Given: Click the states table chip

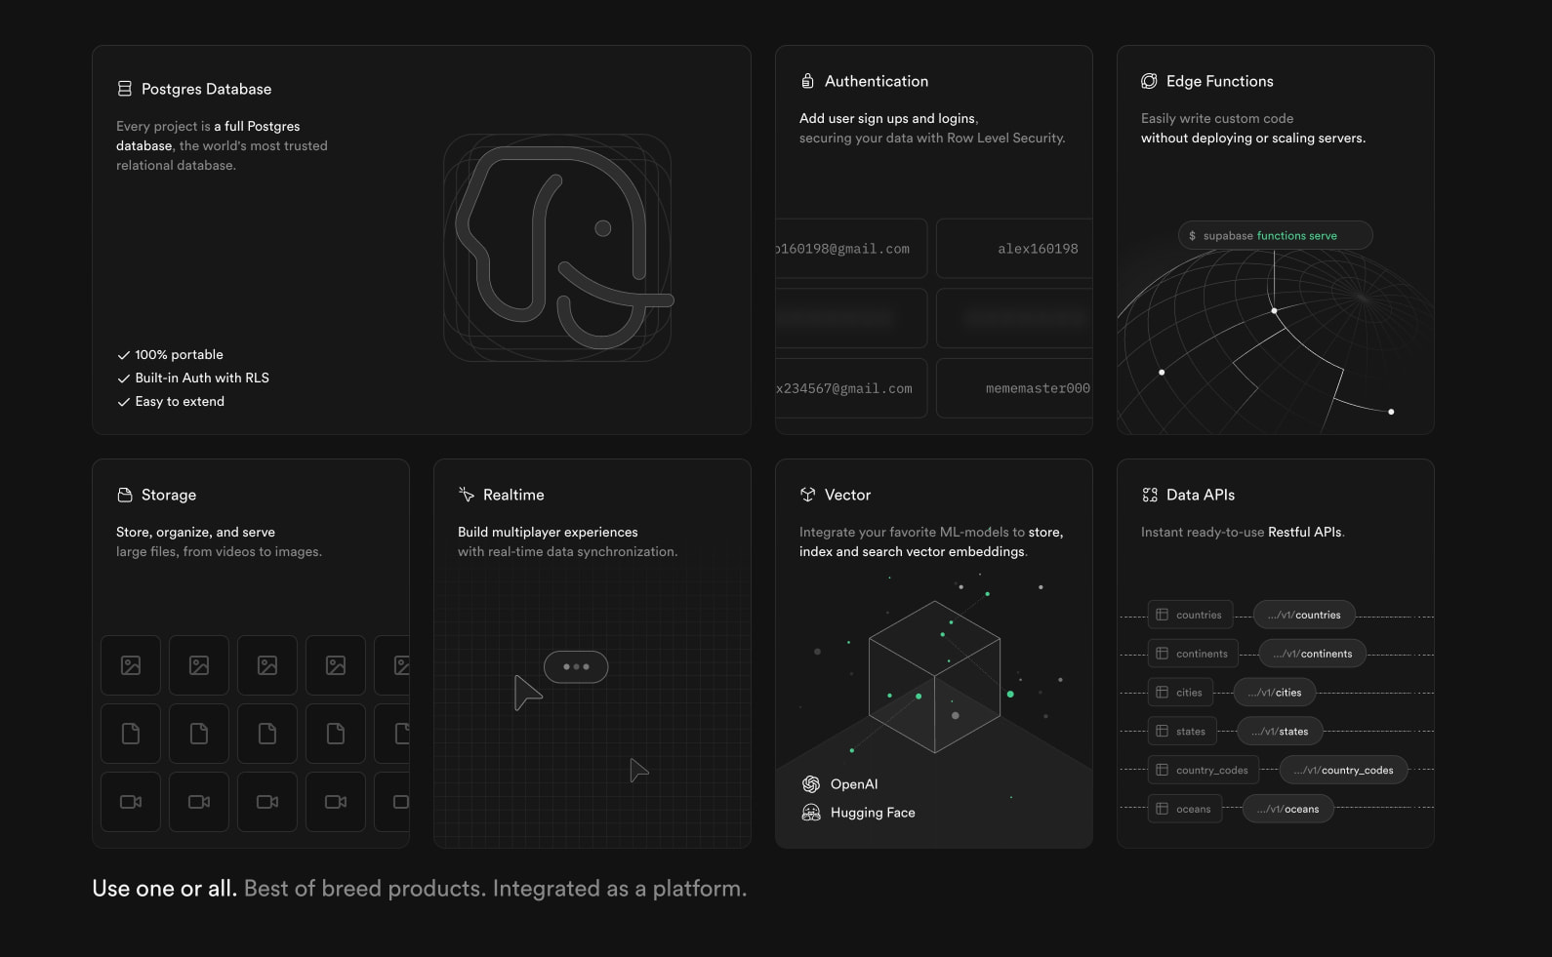Looking at the screenshot, I should pos(1182,731).
